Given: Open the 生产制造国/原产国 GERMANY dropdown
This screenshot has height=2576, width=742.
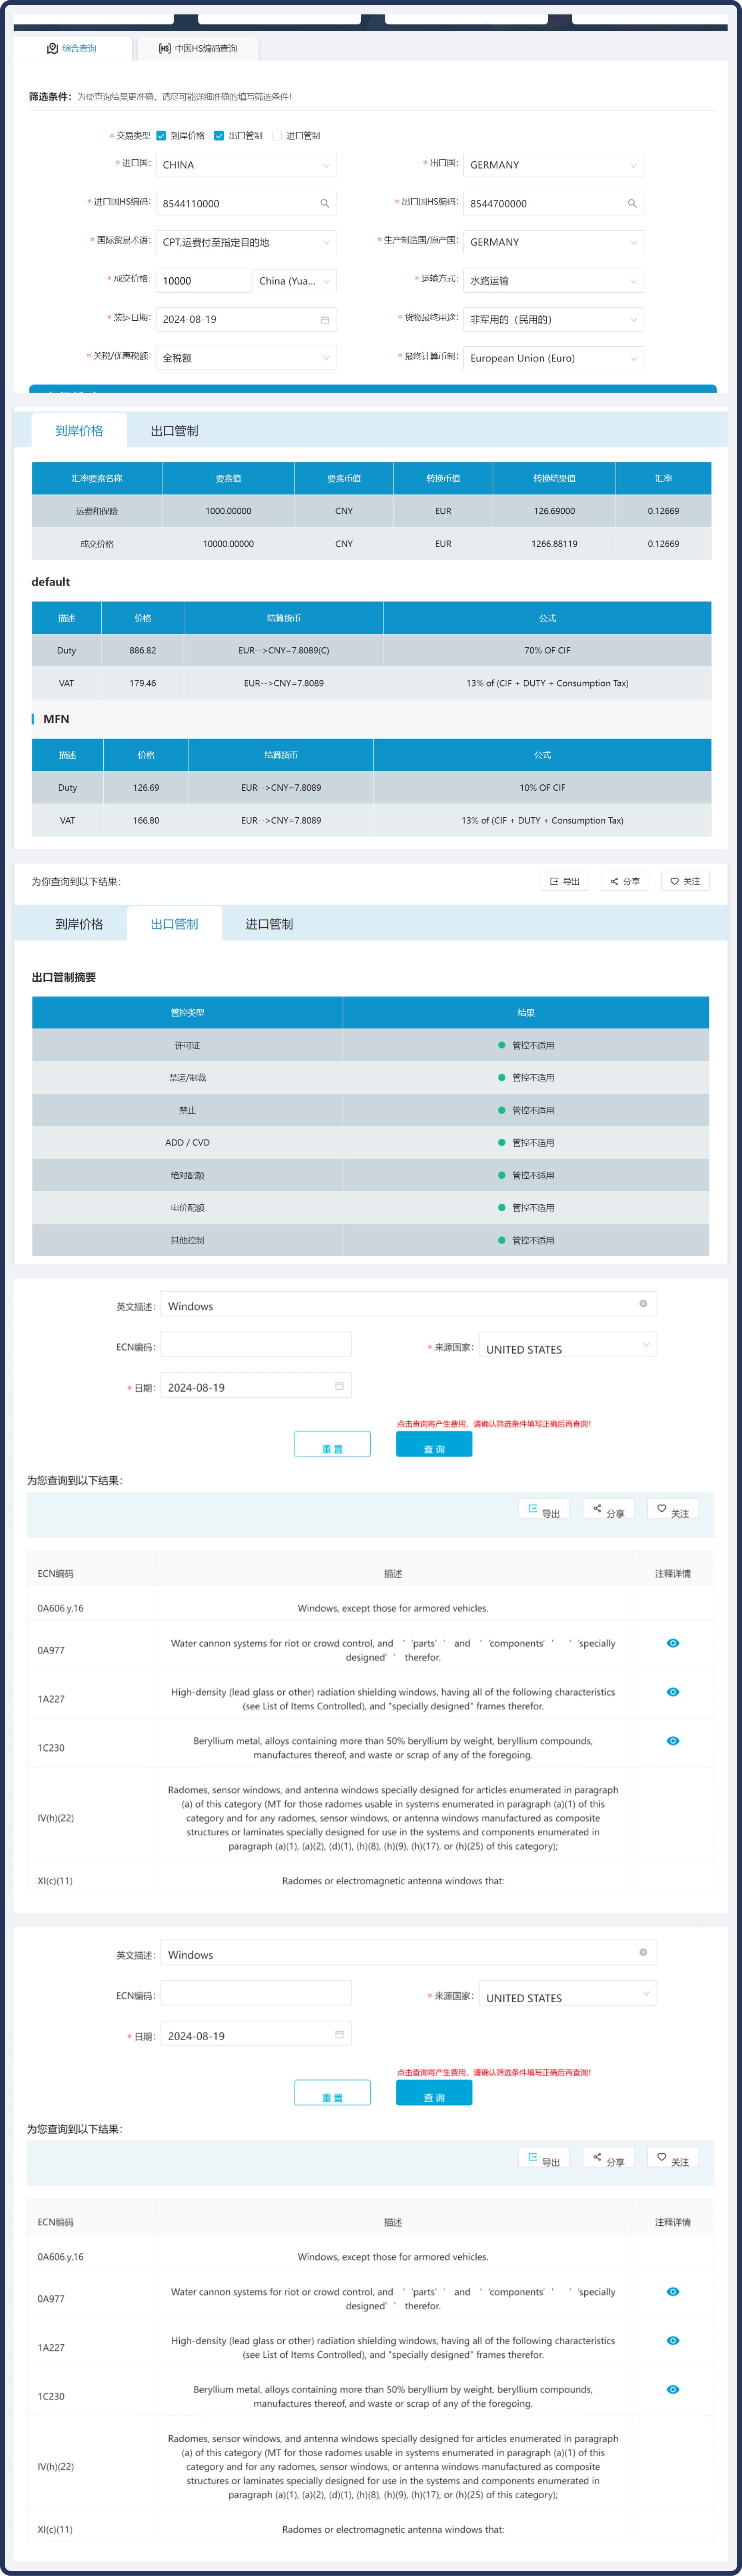Looking at the screenshot, I should [x=553, y=242].
